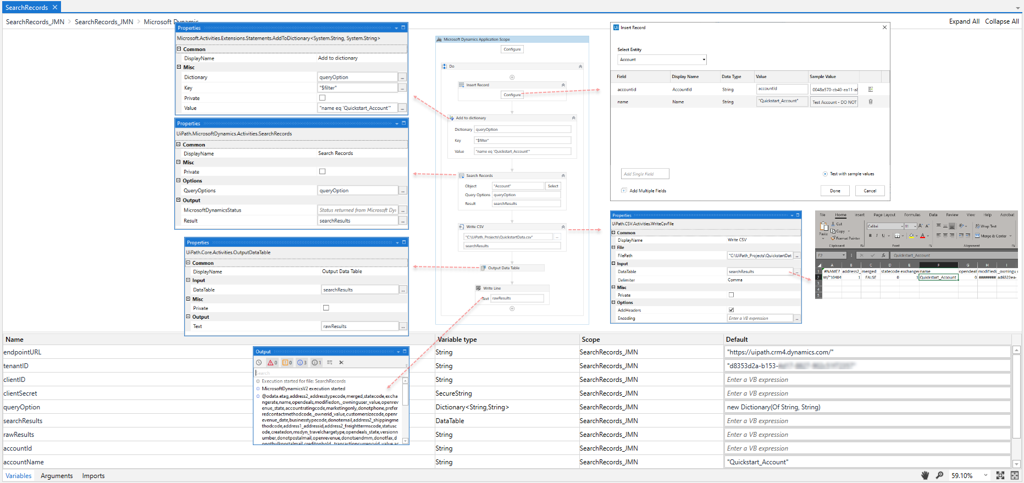This screenshot has height=483, width=1024.
Task: Toggle Private checkbox in Add to dictionary properties
Action: 323,98
